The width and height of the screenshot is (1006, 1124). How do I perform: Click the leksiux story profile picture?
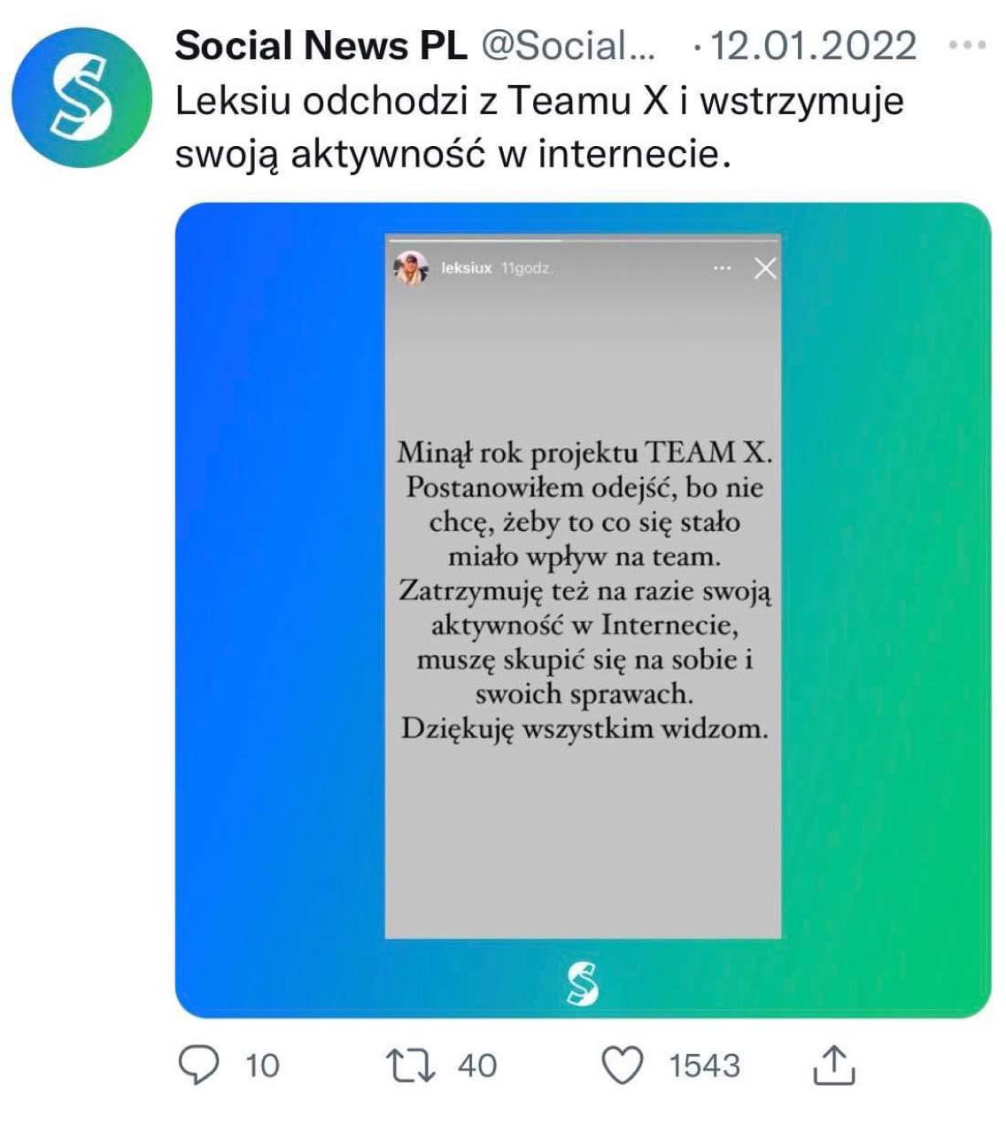[x=411, y=268]
